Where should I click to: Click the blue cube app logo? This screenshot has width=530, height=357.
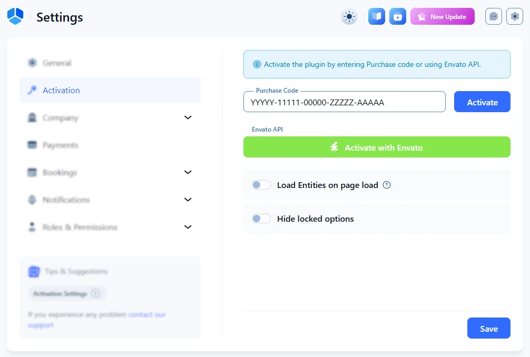pyautogui.click(x=15, y=17)
